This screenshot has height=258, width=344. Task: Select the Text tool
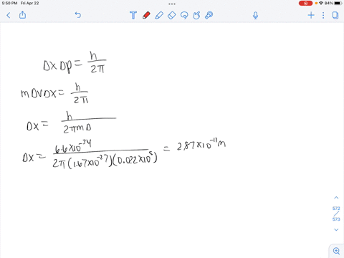133,15
